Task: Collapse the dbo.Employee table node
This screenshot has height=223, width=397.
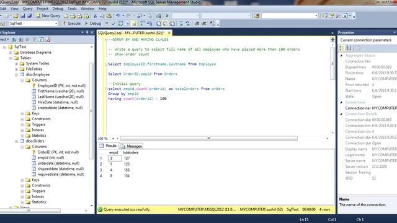Action: tap(16, 74)
